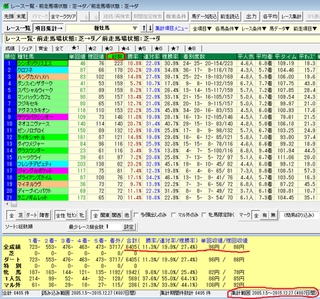Open the 集計項目メニュー link
The height and width of the screenshot is (299, 320).
click(171, 29)
